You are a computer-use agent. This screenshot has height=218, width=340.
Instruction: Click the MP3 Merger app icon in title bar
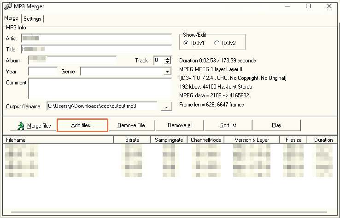pos(8,6)
